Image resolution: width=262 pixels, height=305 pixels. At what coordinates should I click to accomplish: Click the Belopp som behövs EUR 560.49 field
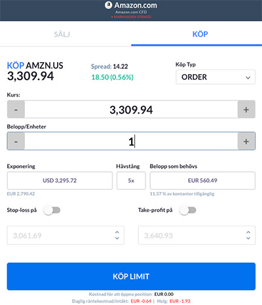pos(202,180)
